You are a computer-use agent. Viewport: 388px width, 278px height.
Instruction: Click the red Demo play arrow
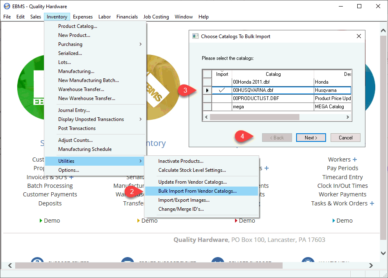(236, 221)
